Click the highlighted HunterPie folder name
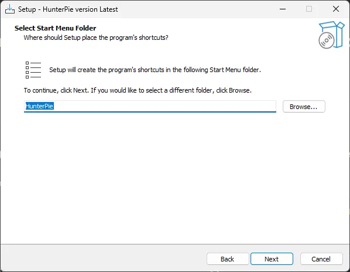The height and width of the screenshot is (272, 350). click(40, 106)
